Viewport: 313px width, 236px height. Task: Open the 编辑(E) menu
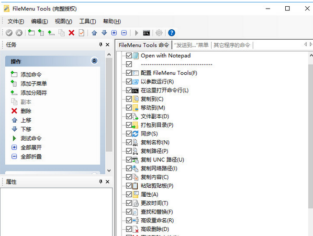click(40, 22)
